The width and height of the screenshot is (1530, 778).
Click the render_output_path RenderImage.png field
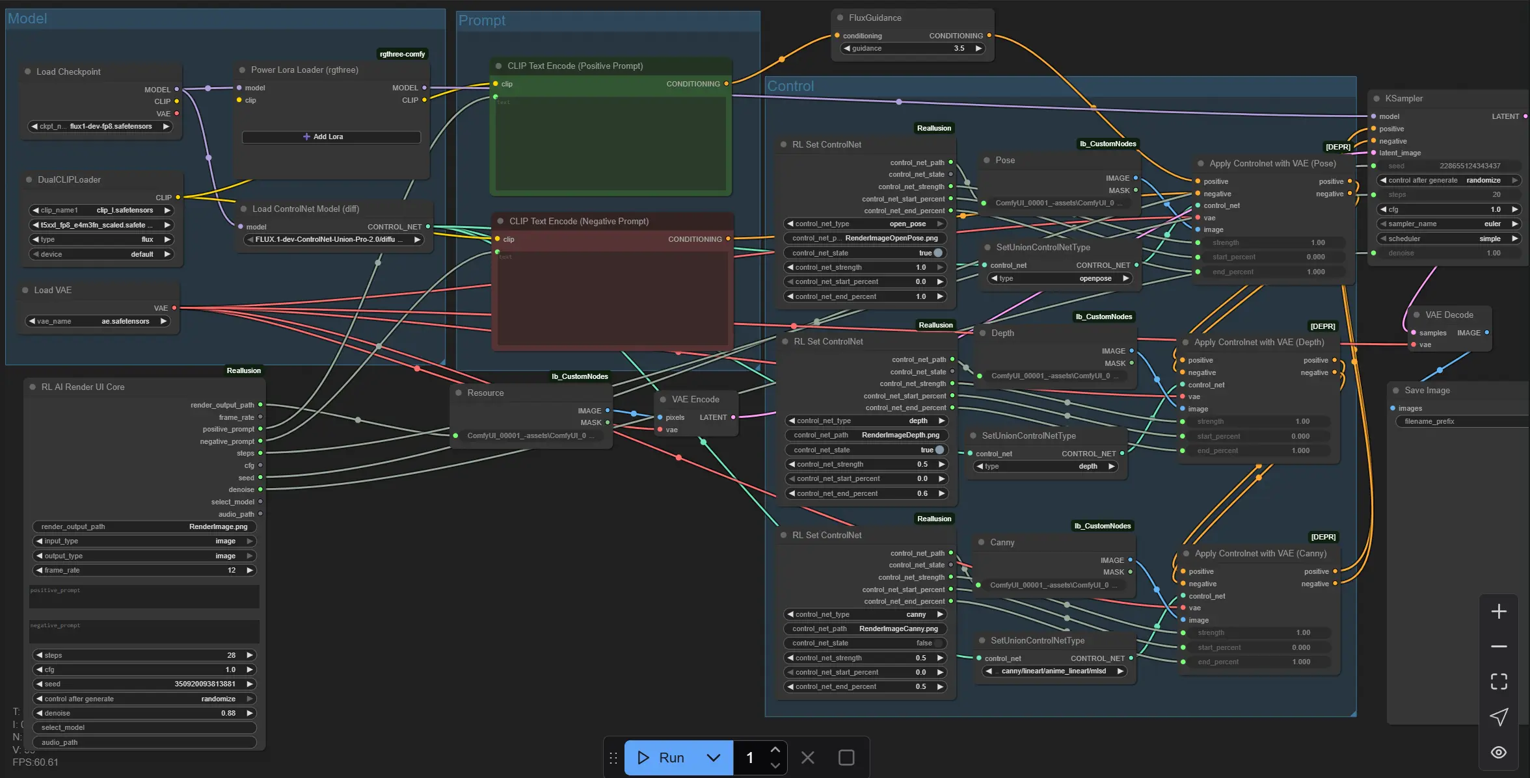(144, 526)
